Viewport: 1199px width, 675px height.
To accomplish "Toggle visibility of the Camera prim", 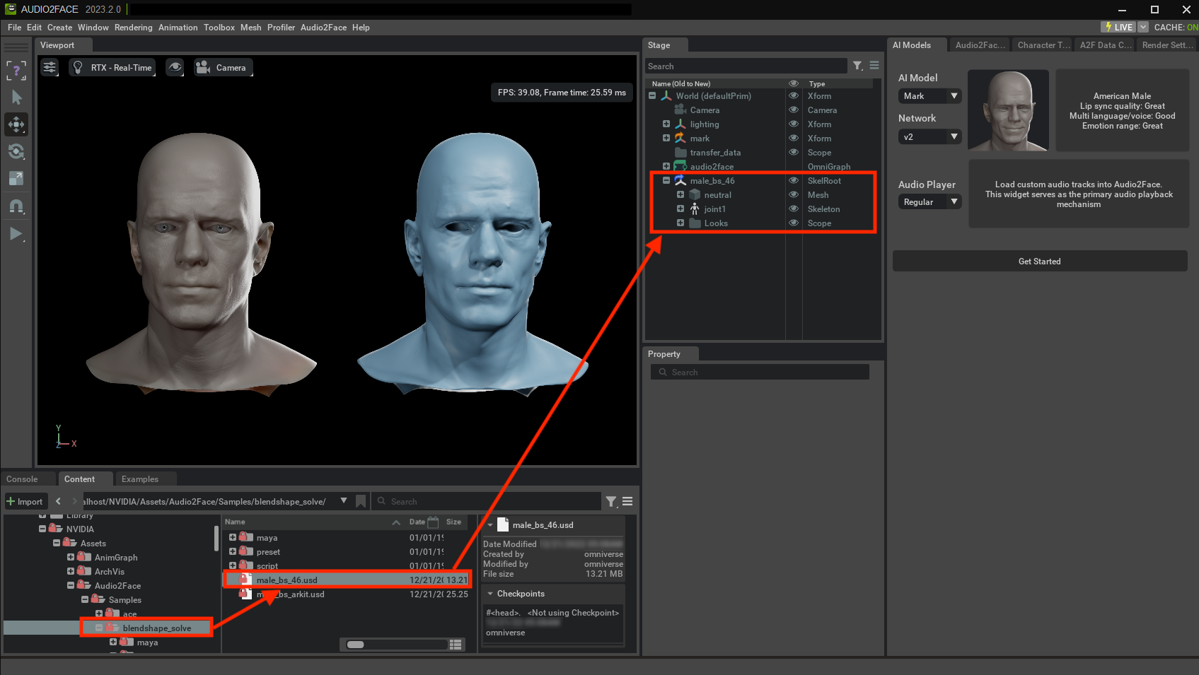I will pyautogui.click(x=794, y=110).
